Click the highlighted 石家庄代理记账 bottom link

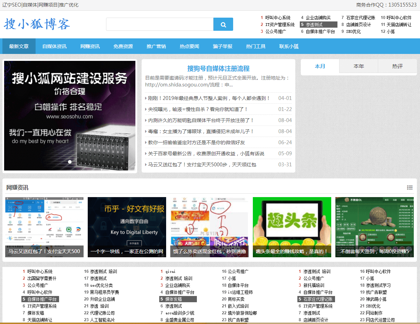click(317, 299)
